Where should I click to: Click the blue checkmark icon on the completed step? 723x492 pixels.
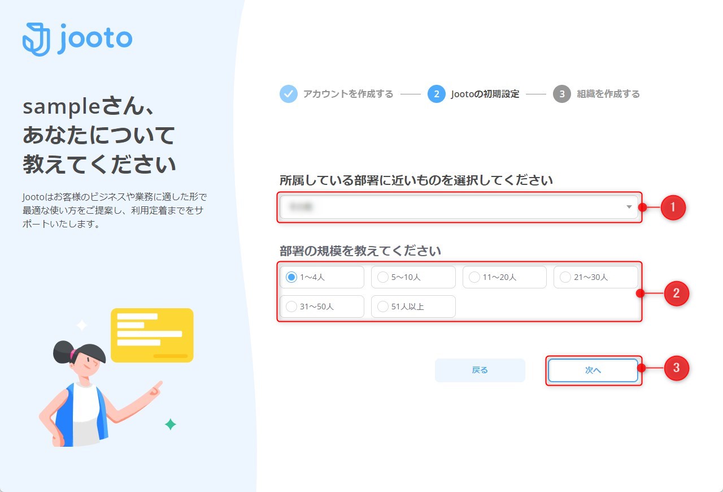click(x=288, y=94)
